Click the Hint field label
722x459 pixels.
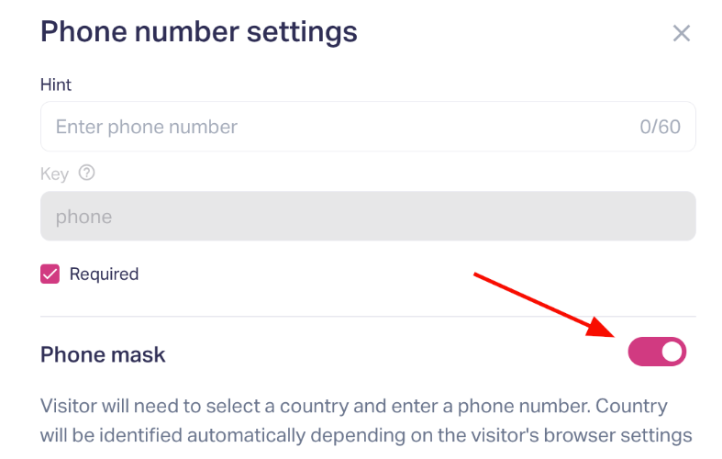click(56, 84)
